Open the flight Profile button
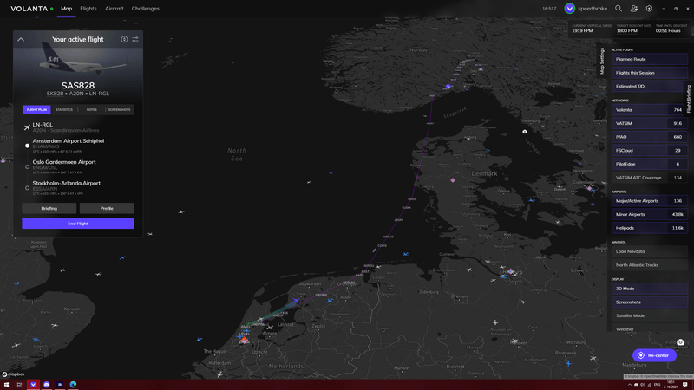 [107, 208]
